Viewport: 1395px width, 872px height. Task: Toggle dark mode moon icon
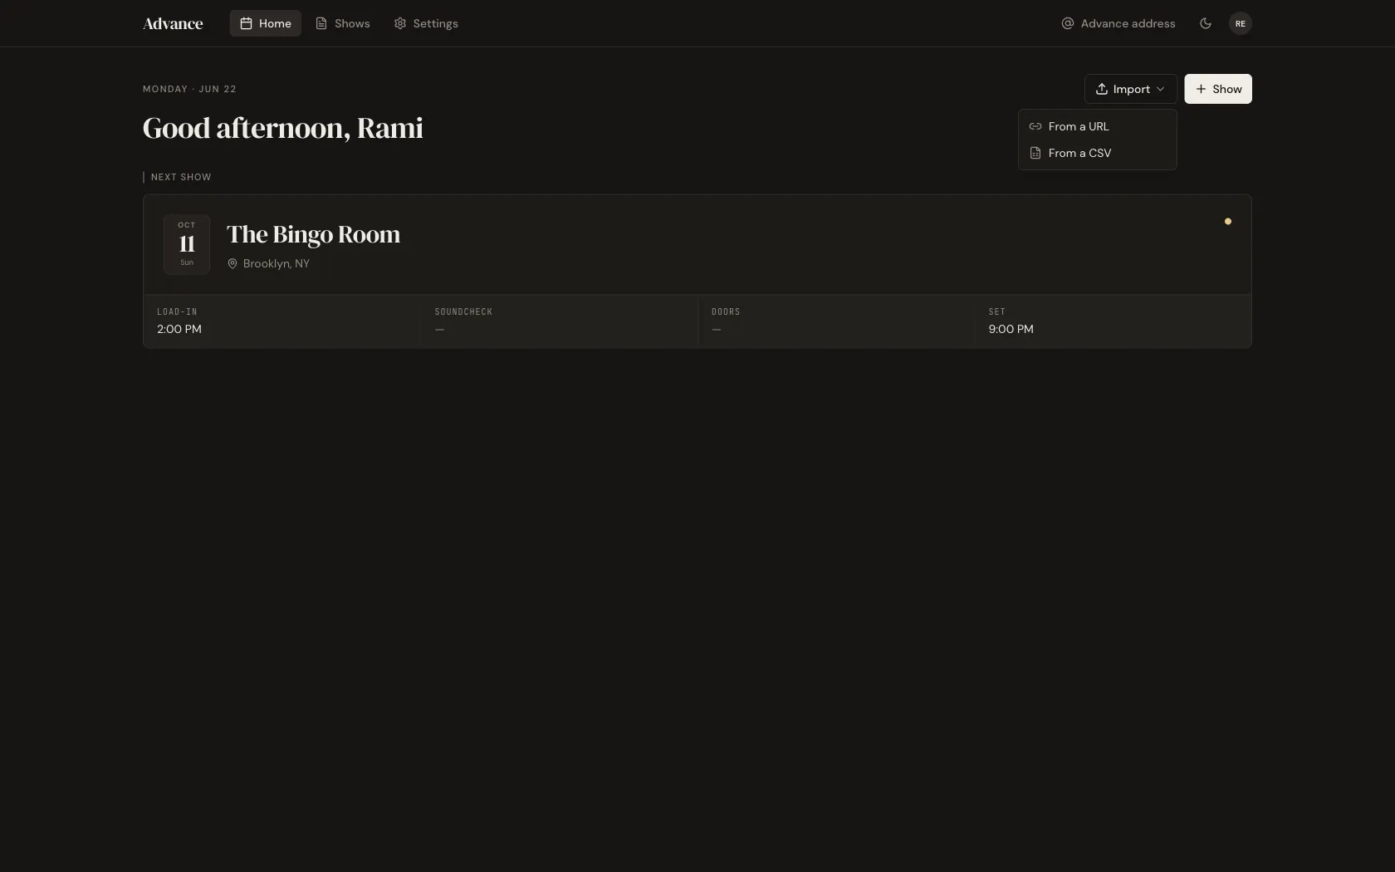pyautogui.click(x=1206, y=23)
